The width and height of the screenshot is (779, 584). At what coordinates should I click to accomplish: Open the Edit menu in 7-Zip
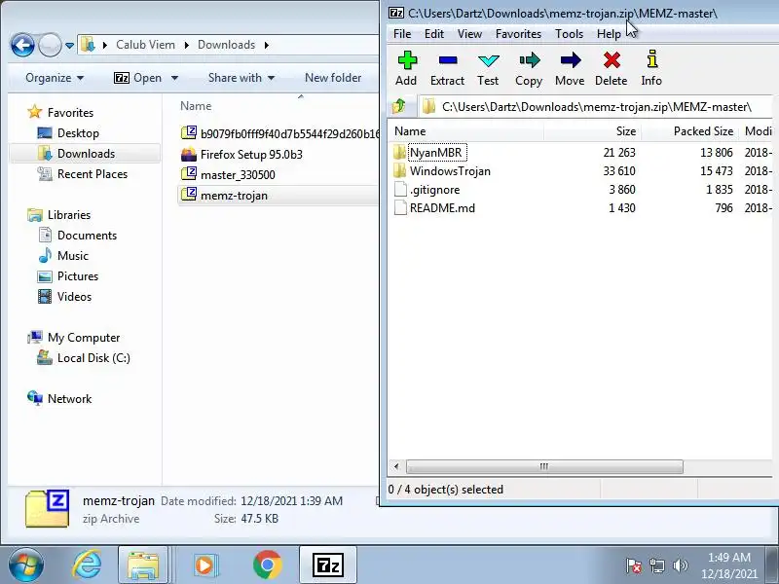(433, 34)
